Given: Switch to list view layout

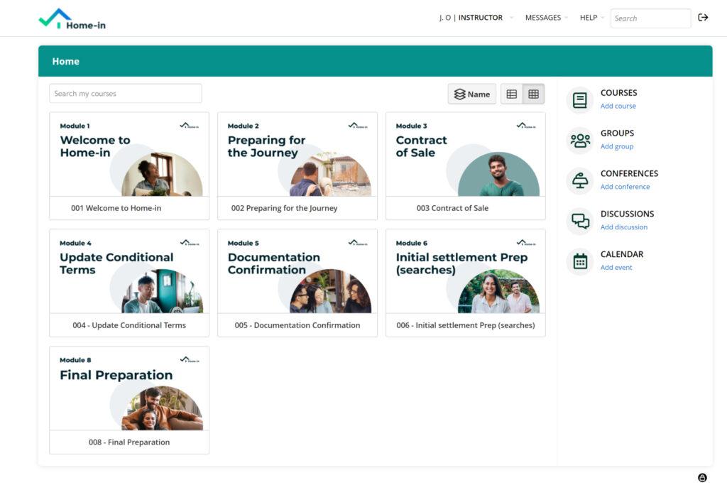Looking at the screenshot, I should 511,94.
